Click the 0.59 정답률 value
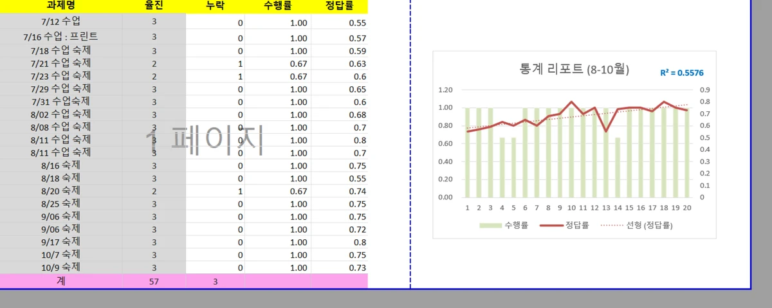The width and height of the screenshot is (772, 308). click(x=357, y=51)
